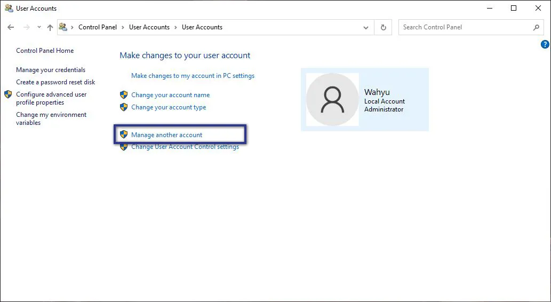Refresh the User Accounts page
The width and height of the screenshot is (551, 302).
(x=384, y=27)
